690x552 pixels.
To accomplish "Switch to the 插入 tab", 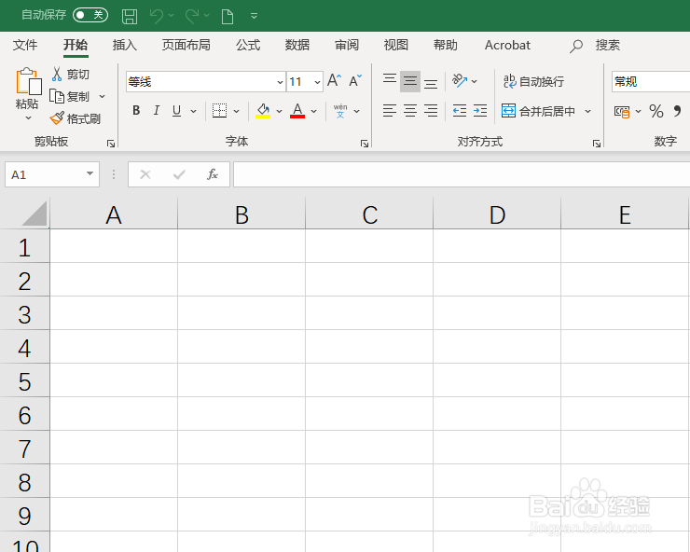I will (125, 45).
